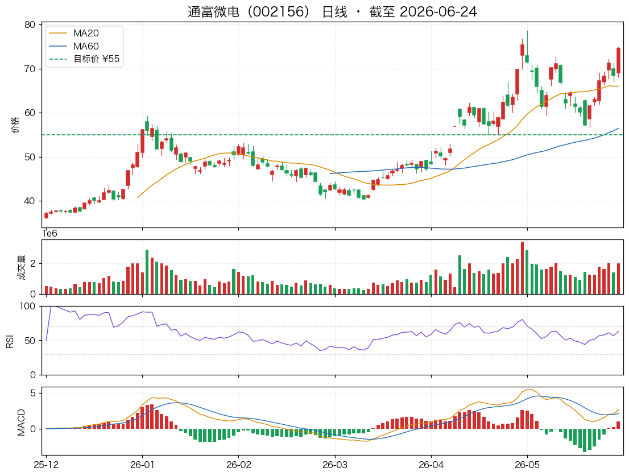Click the 25-12 date tick label
The width and height of the screenshot is (629, 476).
[46, 465]
